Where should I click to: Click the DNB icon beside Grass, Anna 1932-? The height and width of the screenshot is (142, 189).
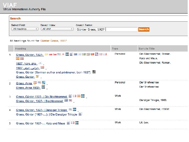(43, 87)
